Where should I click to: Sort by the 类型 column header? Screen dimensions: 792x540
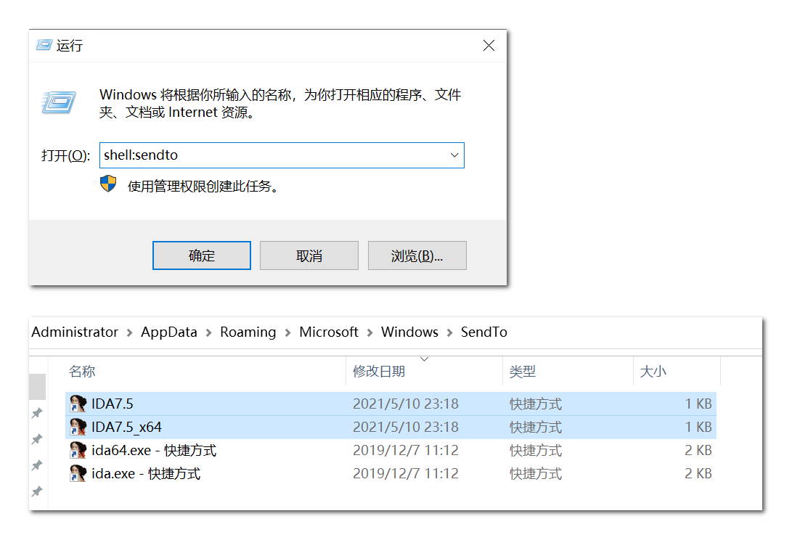click(568, 372)
